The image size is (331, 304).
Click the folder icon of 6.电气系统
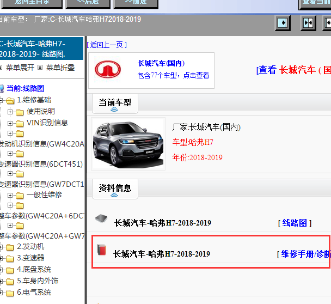click(x=10, y=293)
